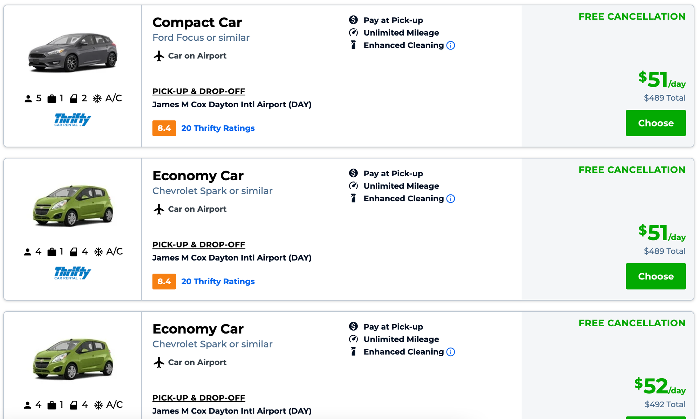This screenshot has width=697, height=419.
Task: Click Pay at Pick-up dollar icon on Compact Car
Action: (353, 20)
